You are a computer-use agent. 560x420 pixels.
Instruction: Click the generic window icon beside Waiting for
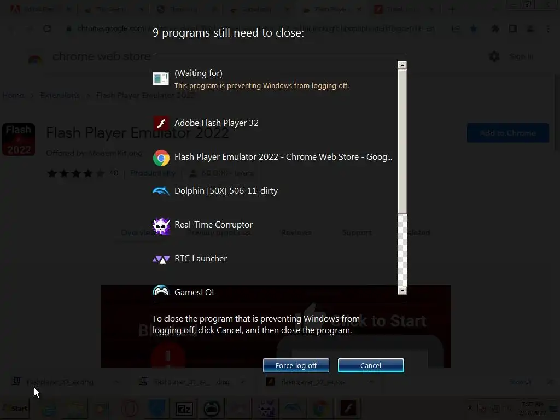161,78
